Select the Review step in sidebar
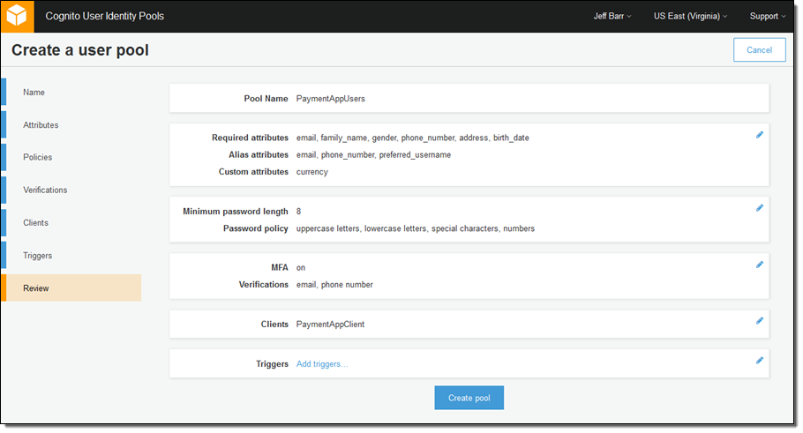 (x=36, y=287)
